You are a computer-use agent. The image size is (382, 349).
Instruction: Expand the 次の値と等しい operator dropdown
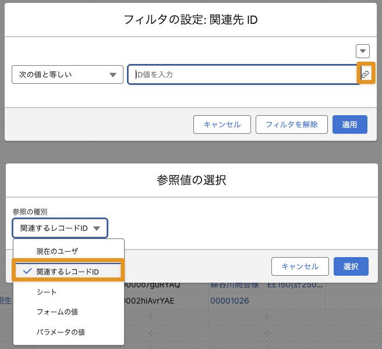coord(66,74)
